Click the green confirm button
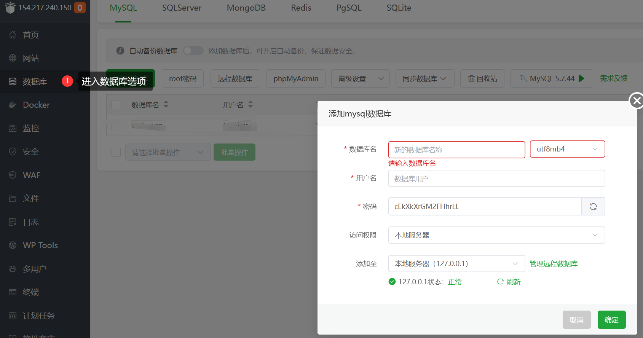 point(611,320)
